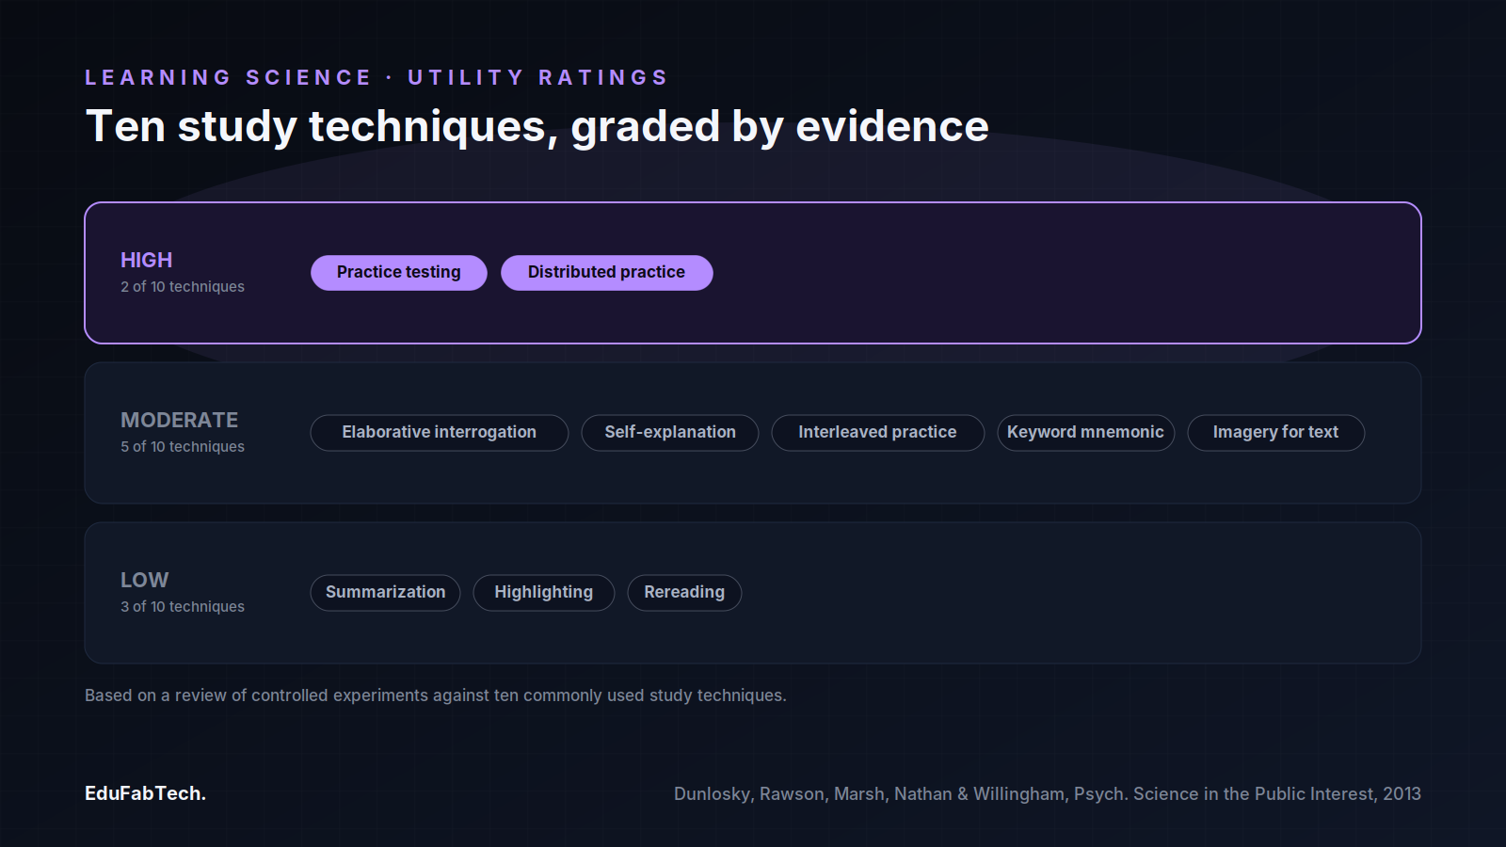
Task: Click the Interleaved practice chip
Action: click(878, 433)
